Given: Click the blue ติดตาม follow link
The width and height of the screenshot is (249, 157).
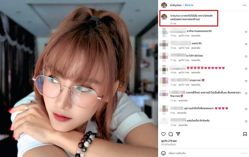Looking at the screenshot, I should 189,5.
